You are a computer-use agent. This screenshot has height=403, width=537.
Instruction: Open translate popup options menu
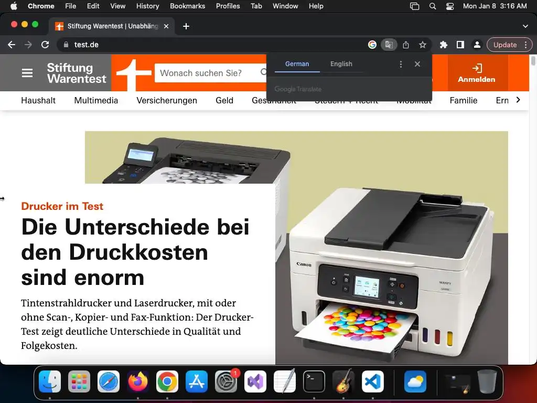(401, 64)
